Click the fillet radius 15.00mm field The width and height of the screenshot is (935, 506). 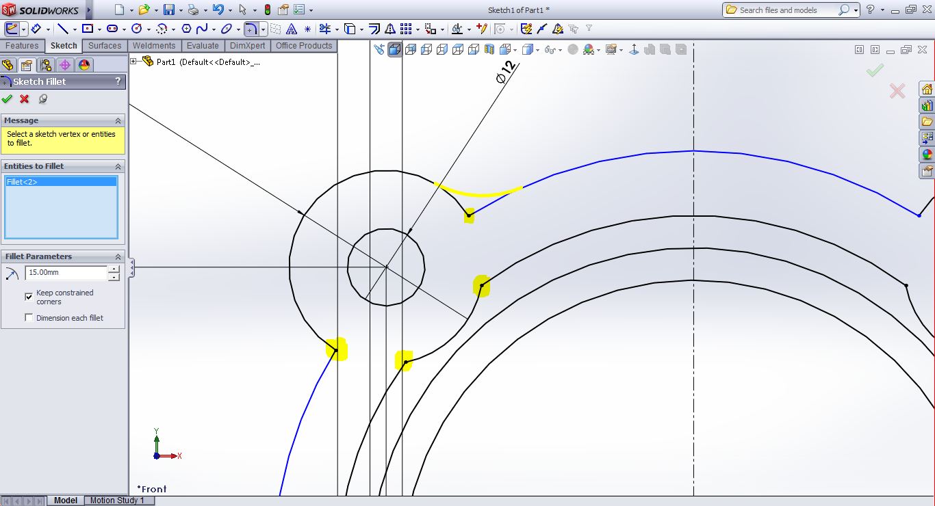[x=66, y=272]
